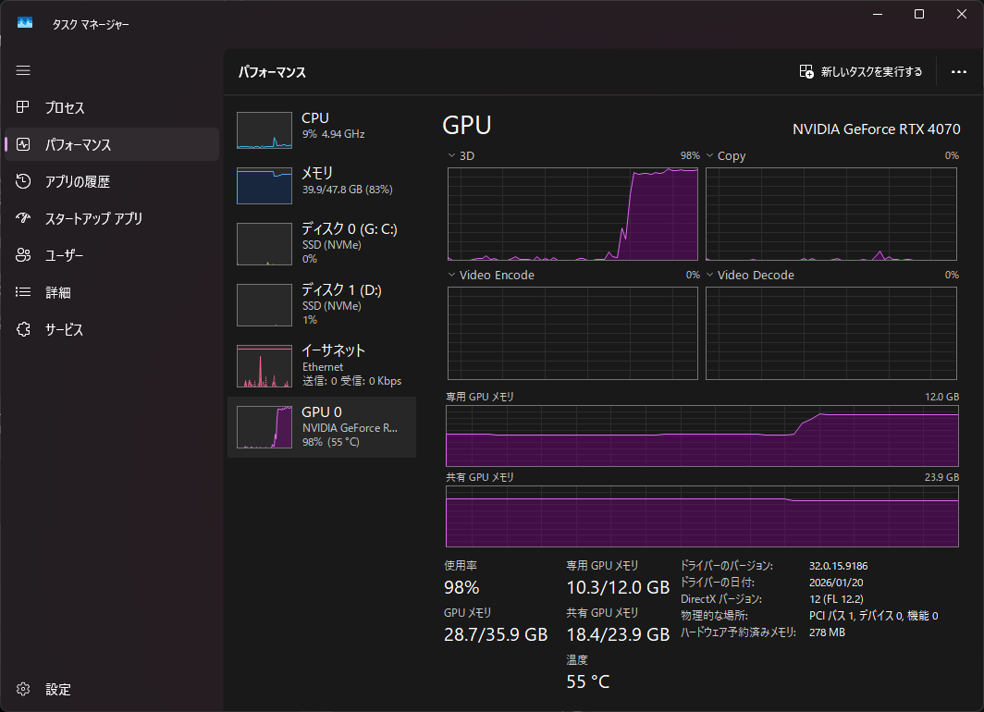
Task: Select the プロセス icon in sidebar
Action: coord(24,107)
